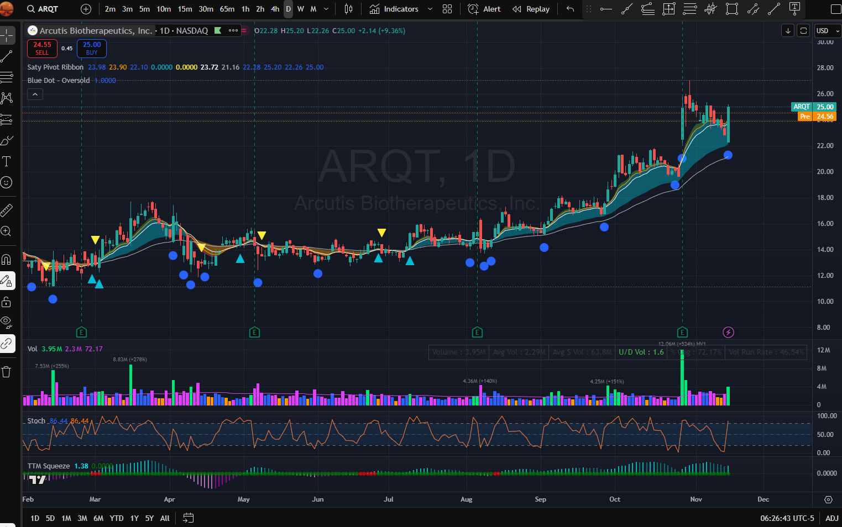Select the Stoch indicator legend

click(x=36, y=420)
